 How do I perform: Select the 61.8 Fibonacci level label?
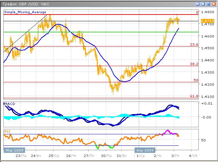193,96
